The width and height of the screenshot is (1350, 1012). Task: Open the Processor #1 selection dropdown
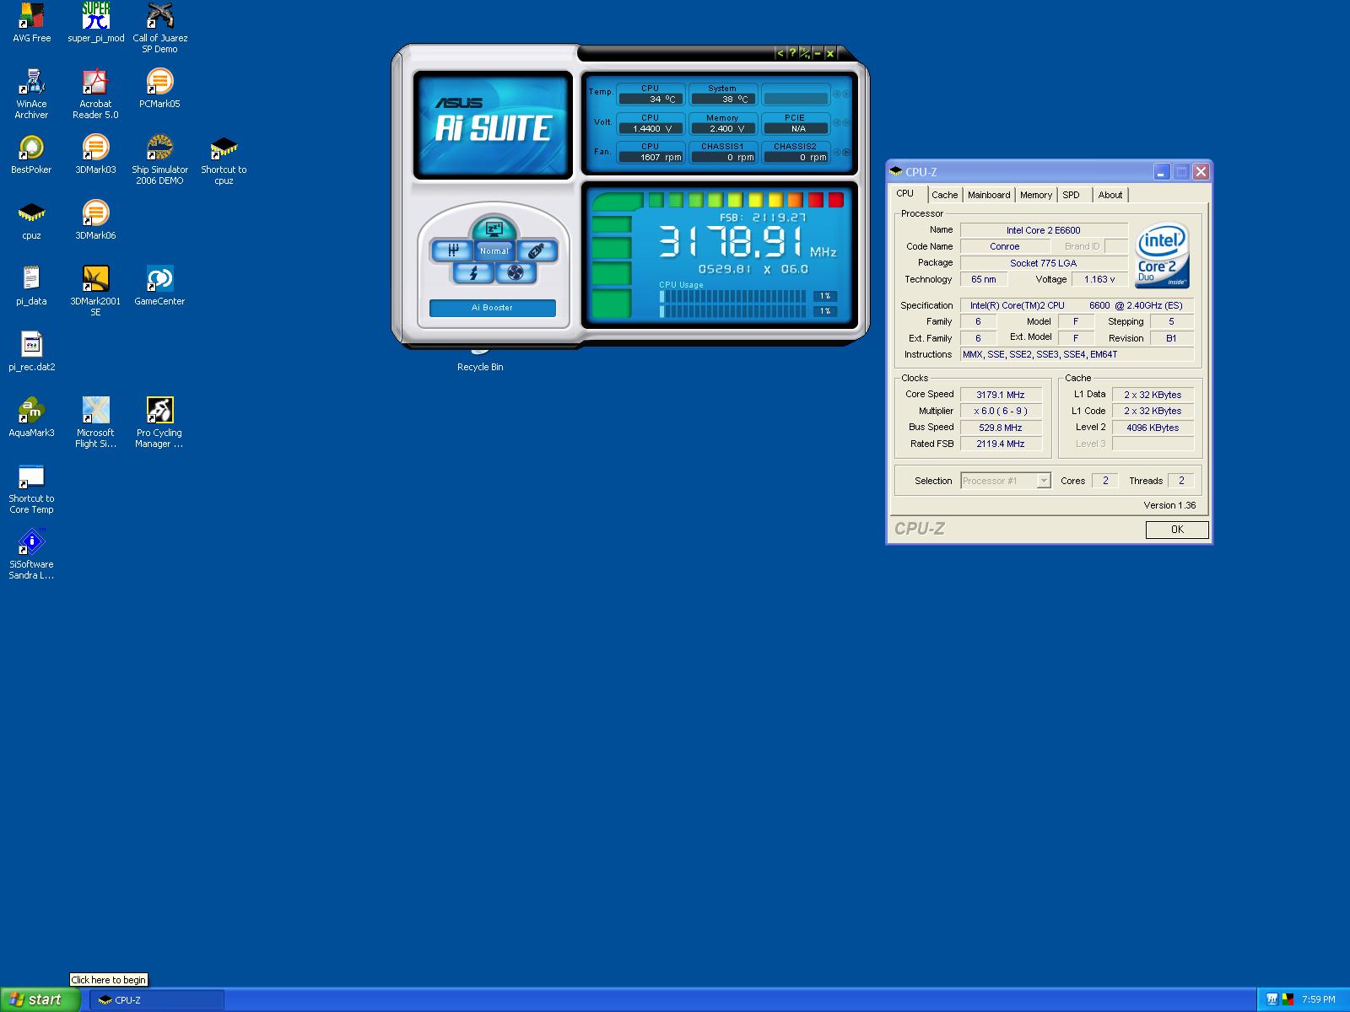(x=1006, y=481)
